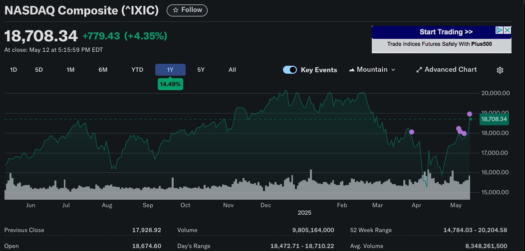The image size is (525, 251).
Task: Select the 5D time range
Action: (x=39, y=70)
